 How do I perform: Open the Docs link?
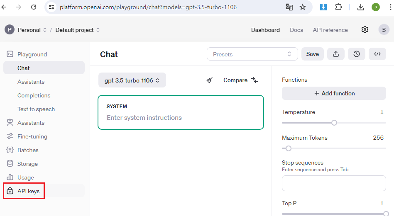click(296, 30)
